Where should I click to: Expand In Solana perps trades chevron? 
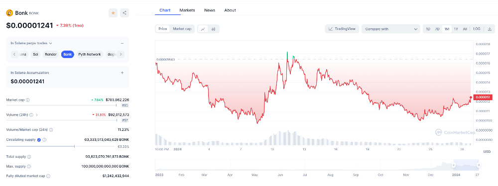click(x=50, y=43)
